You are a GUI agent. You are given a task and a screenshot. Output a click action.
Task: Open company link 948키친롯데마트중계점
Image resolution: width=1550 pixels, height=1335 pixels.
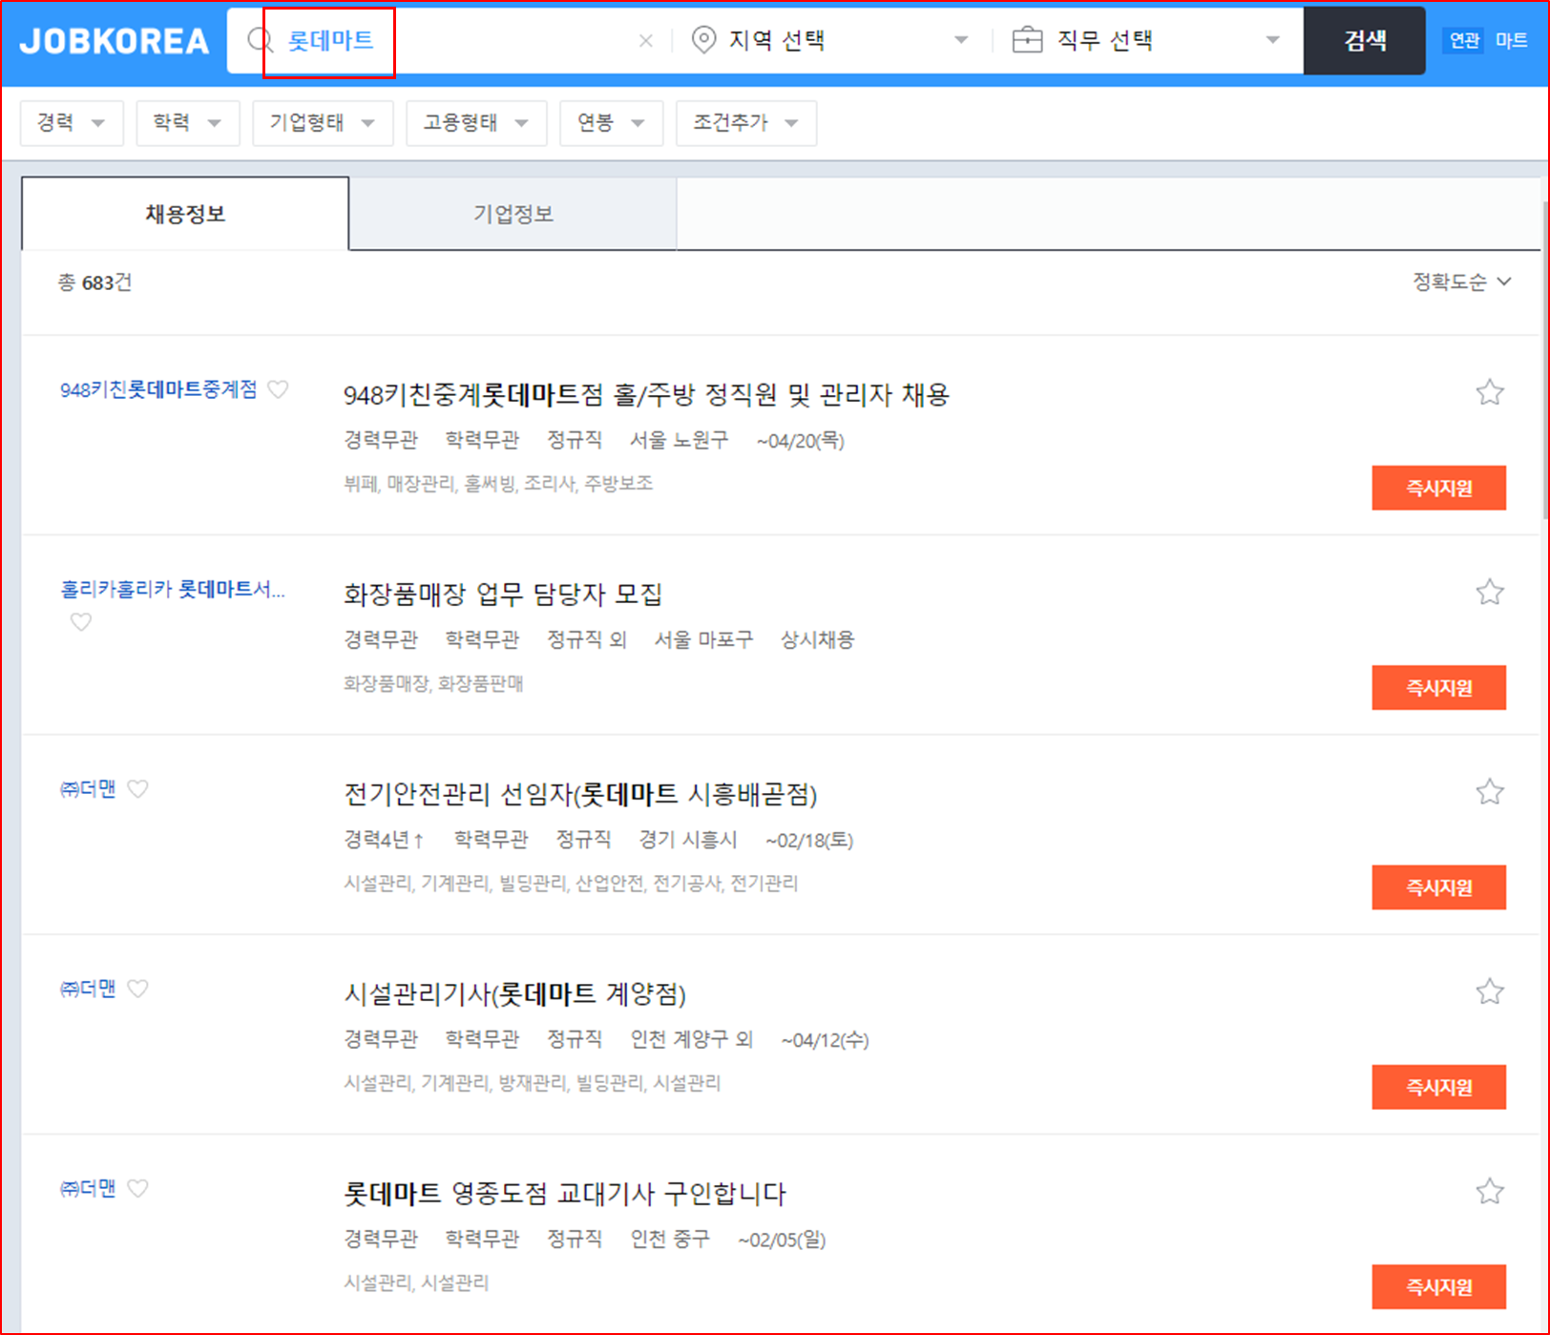[158, 389]
